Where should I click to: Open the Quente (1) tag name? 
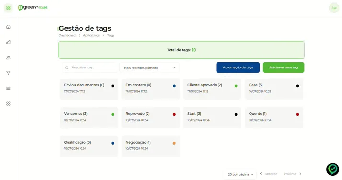click(258, 114)
